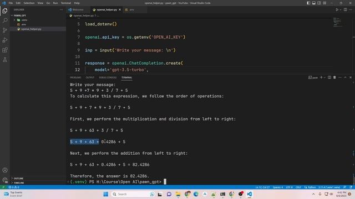Open the Run and Debug view
The width and height of the screenshot is (355, 199).
(5, 40)
